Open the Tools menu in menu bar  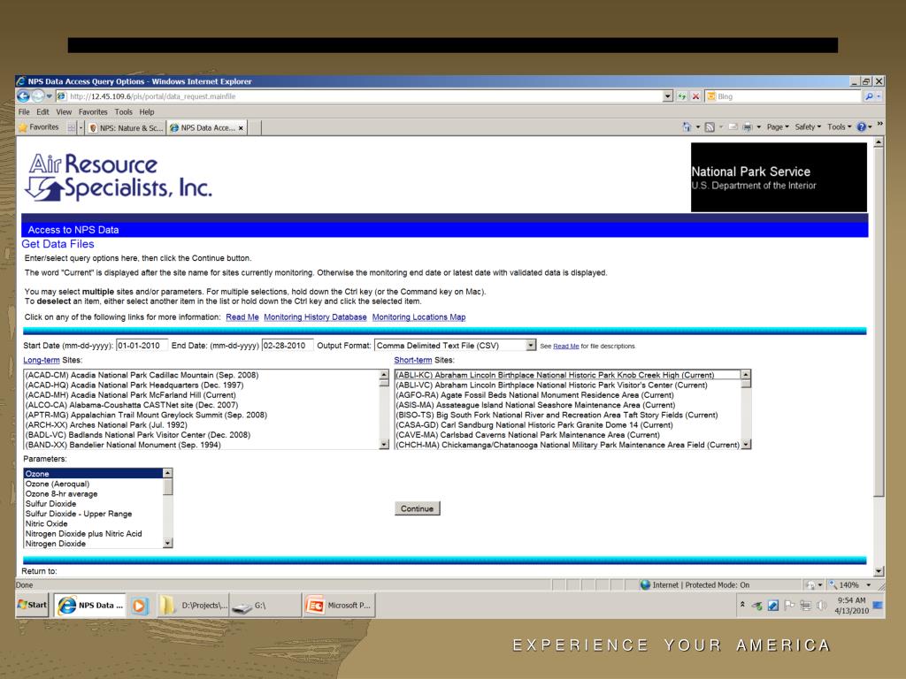tap(123, 112)
